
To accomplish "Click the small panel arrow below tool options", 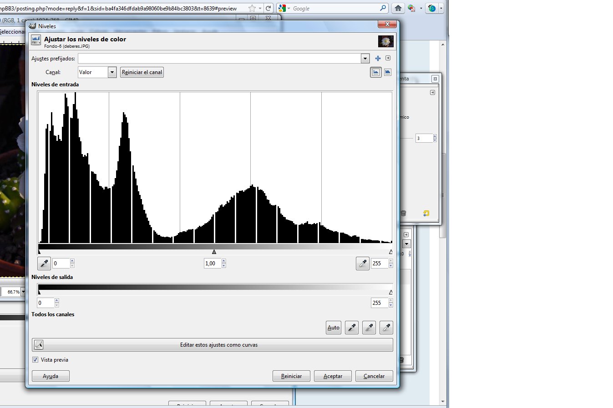I will tap(406, 235).
